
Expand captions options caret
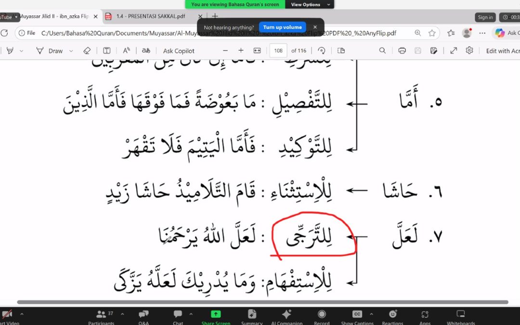(371, 314)
